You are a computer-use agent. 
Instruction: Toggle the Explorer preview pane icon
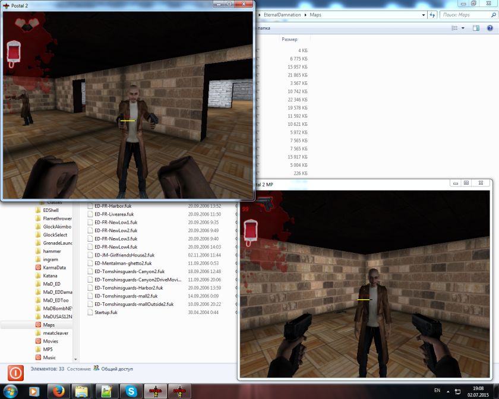(x=476, y=28)
